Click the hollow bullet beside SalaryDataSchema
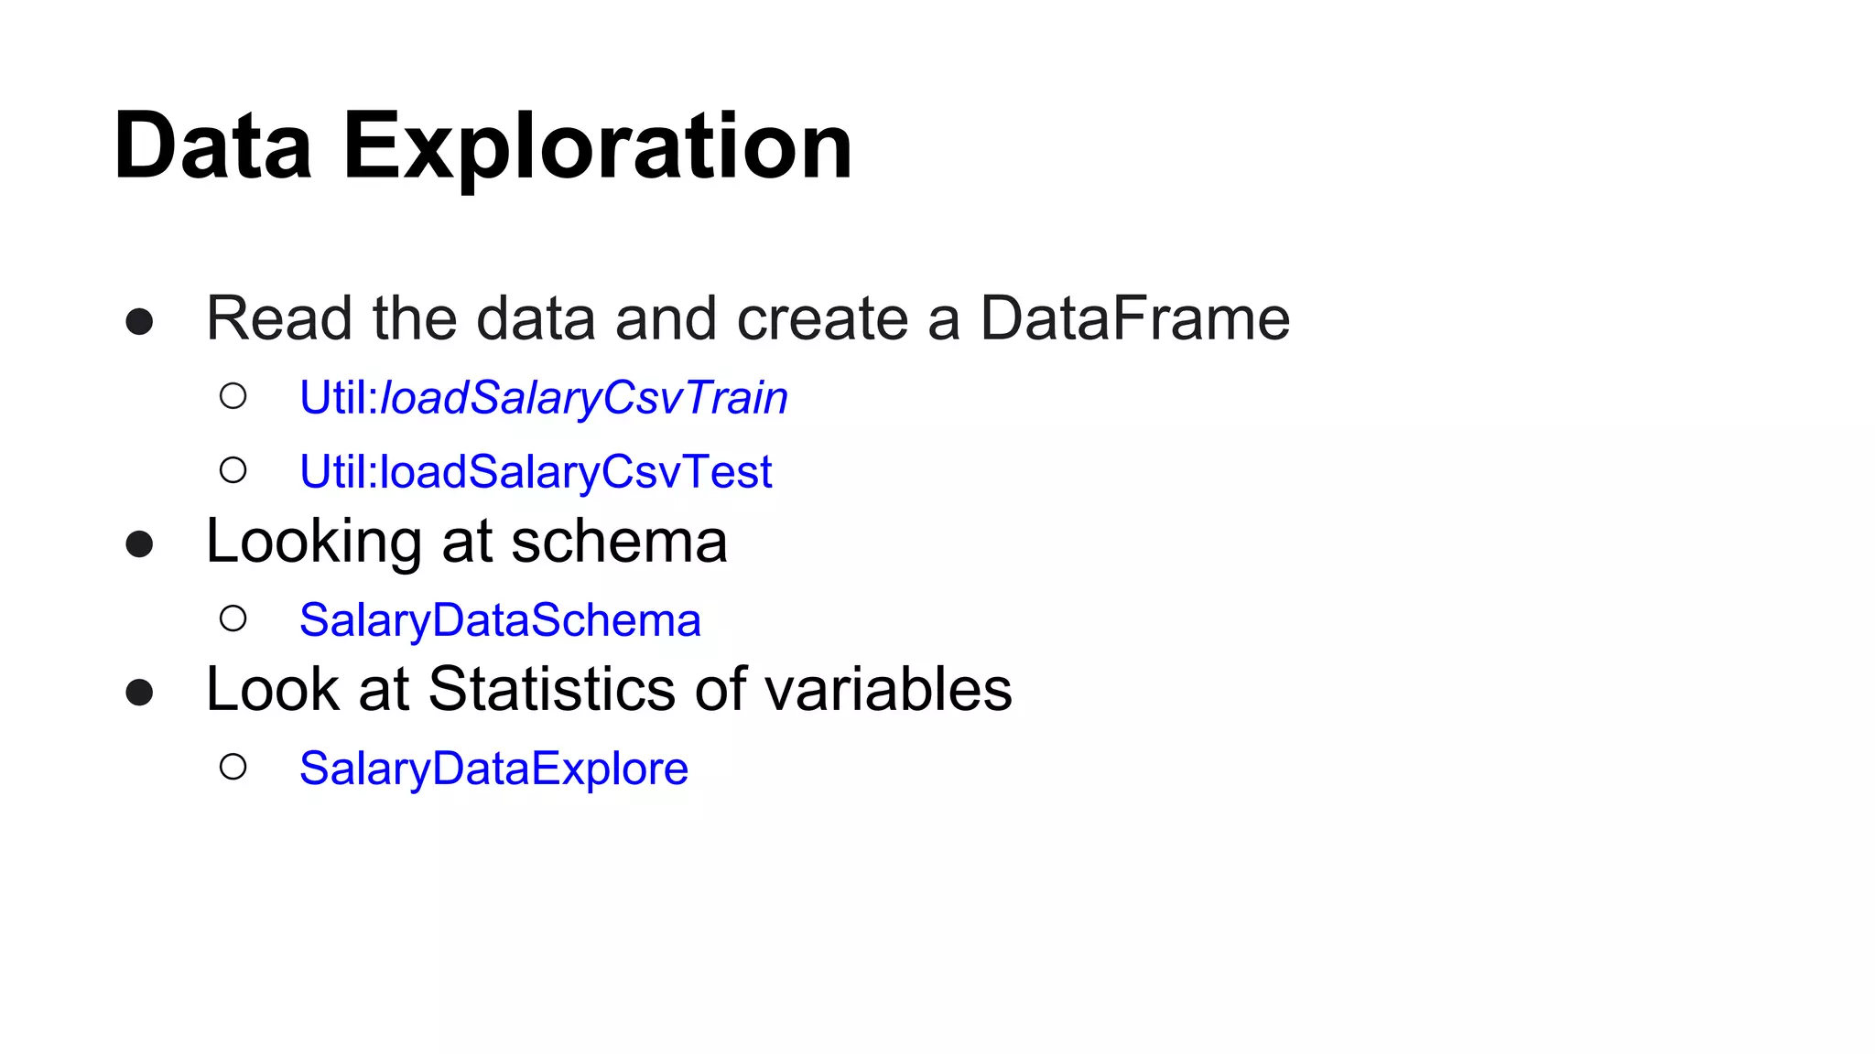The width and height of the screenshot is (1875, 1054). (233, 618)
